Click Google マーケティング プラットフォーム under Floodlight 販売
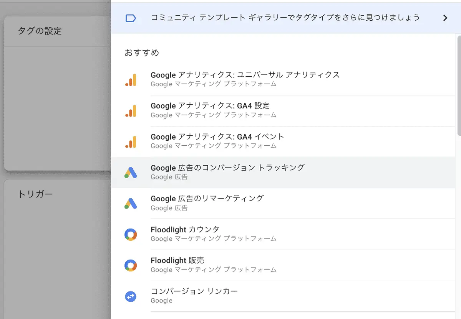This screenshot has height=319, width=461. pyautogui.click(x=214, y=270)
